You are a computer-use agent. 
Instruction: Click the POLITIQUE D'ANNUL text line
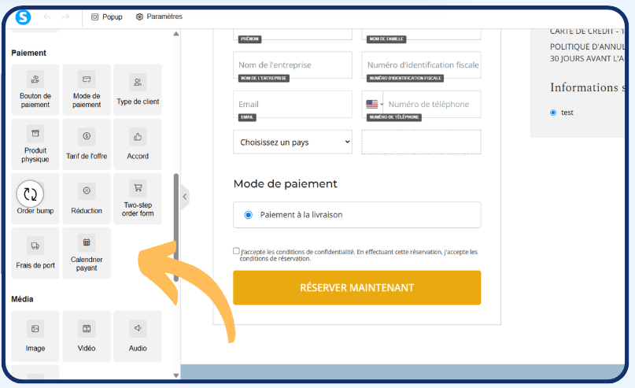(587, 46)
